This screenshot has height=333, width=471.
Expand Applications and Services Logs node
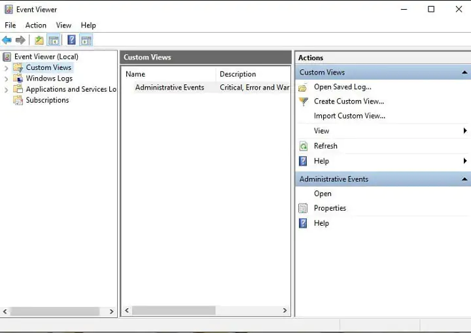[x=7, y=90]
